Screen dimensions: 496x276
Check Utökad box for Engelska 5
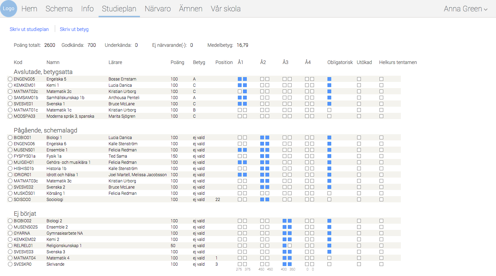(x=359, y=79)
